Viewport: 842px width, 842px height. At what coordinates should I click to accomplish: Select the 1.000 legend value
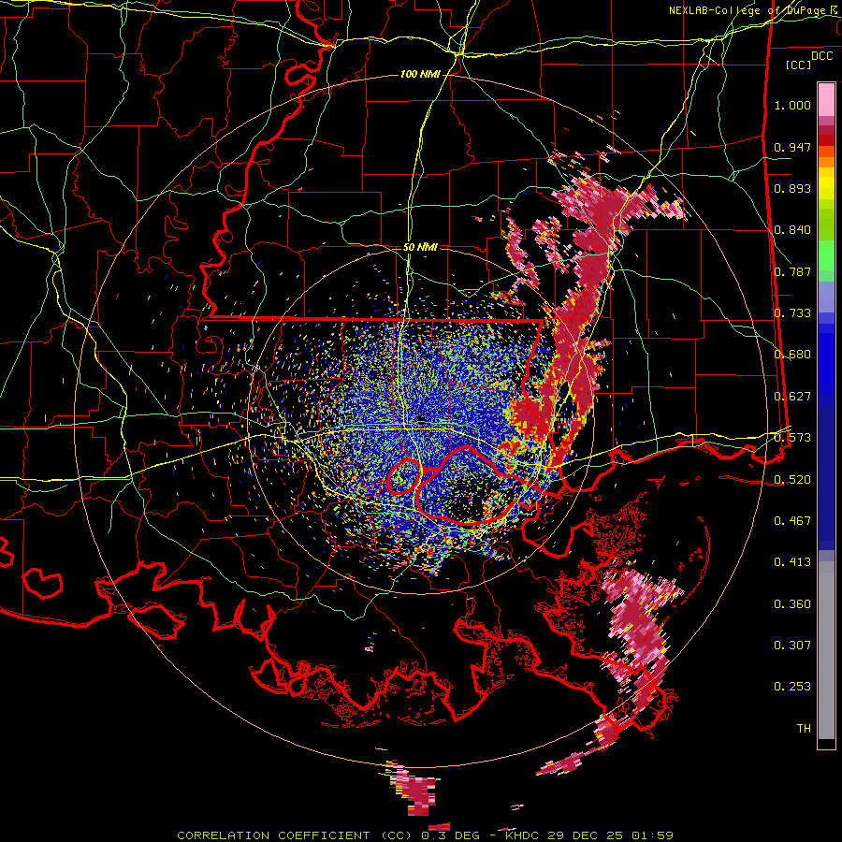pyautogui.click(x=792, y=105)
